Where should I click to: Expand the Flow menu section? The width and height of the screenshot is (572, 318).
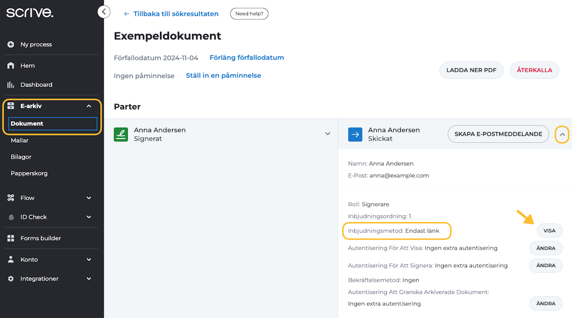click(x=88, y=198)
